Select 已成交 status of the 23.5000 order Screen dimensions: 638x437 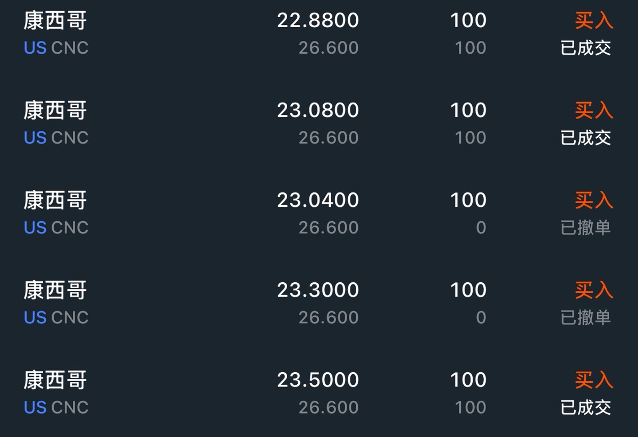pyautogui.click(x=586, y=407)
